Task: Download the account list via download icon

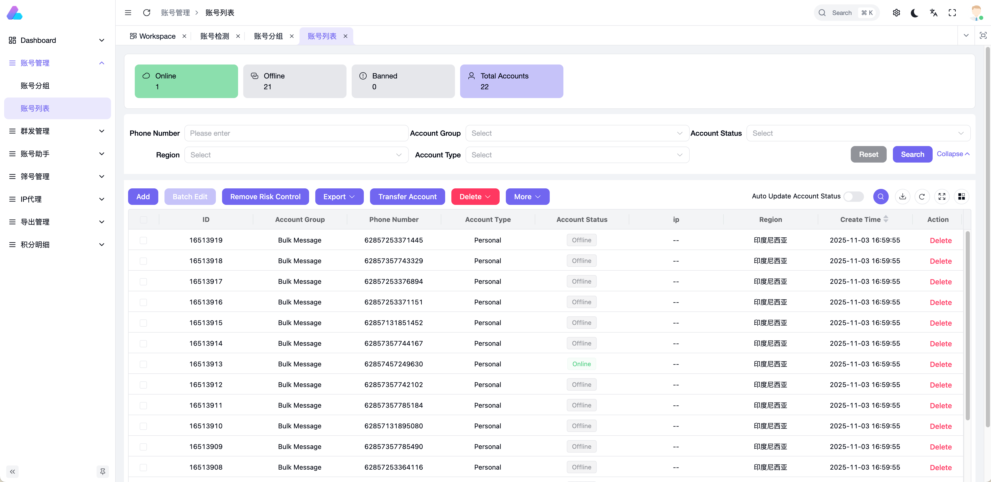Action: tap(902, 196)
